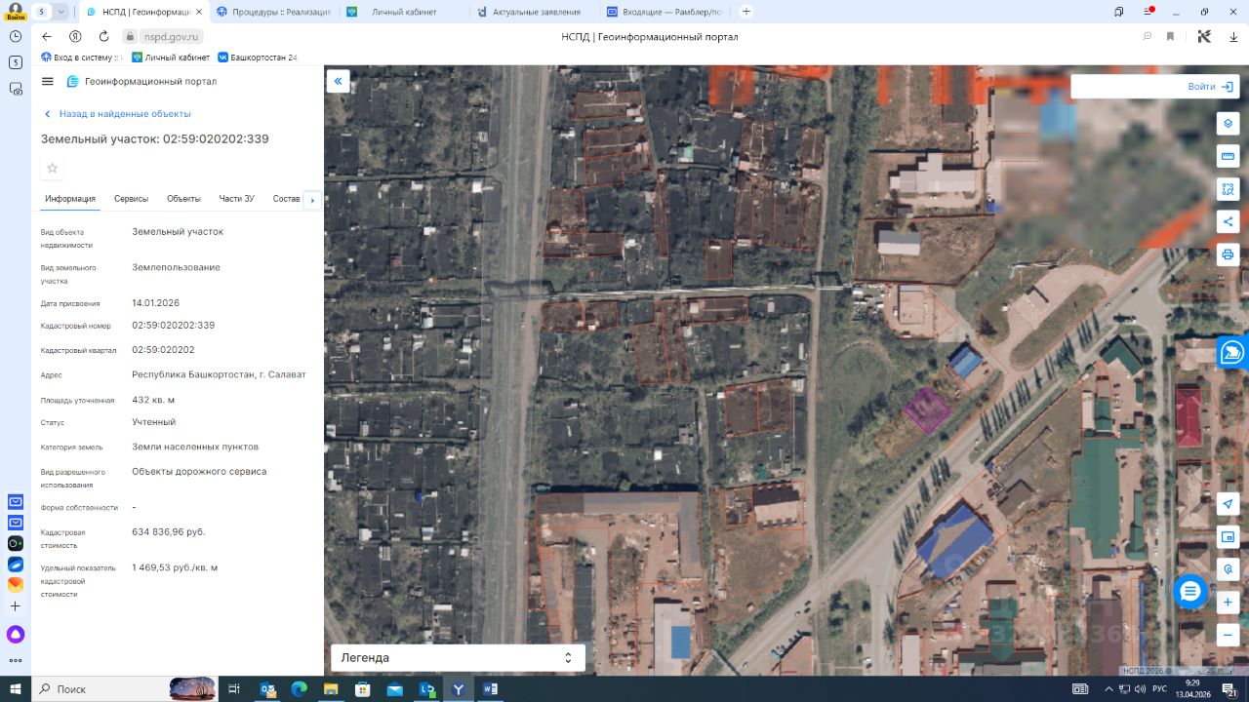Image resolution: width=1249 pixels, height=702 pixels.
Task: Switch to Процедуры browser tab
Action: tap(273, 12)
